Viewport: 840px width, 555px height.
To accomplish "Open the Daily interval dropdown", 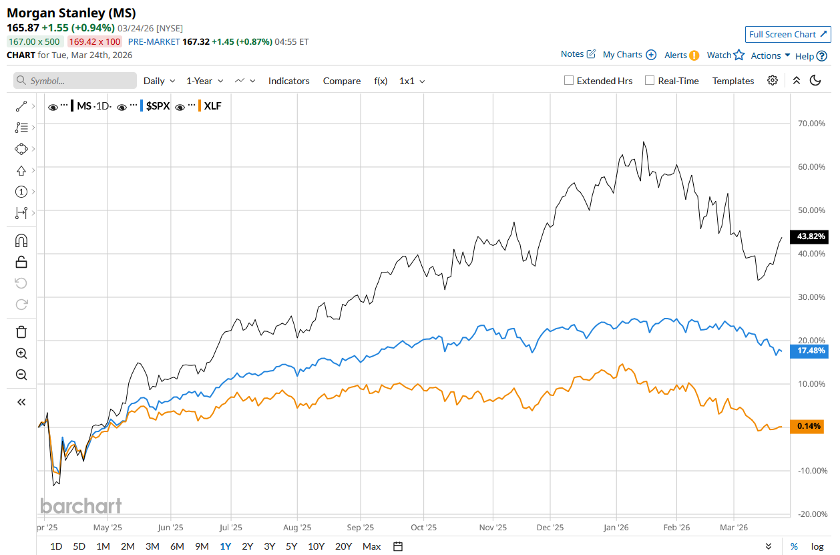I will (x=159, y=81).
